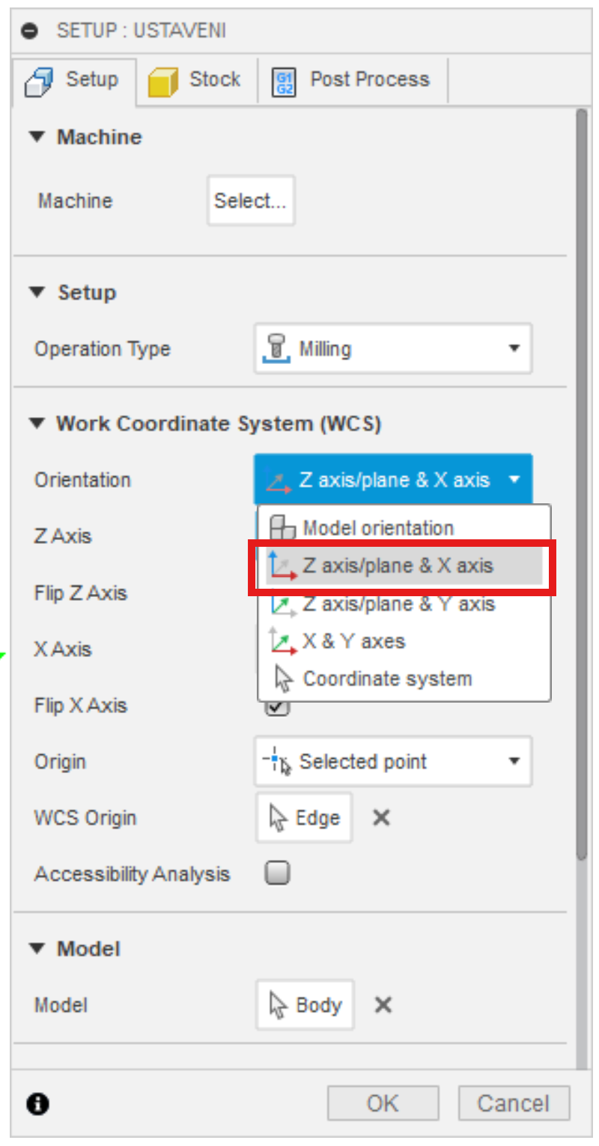
Task: Open the Operation Type Milling dropdown
Action: tap(393, 349)
